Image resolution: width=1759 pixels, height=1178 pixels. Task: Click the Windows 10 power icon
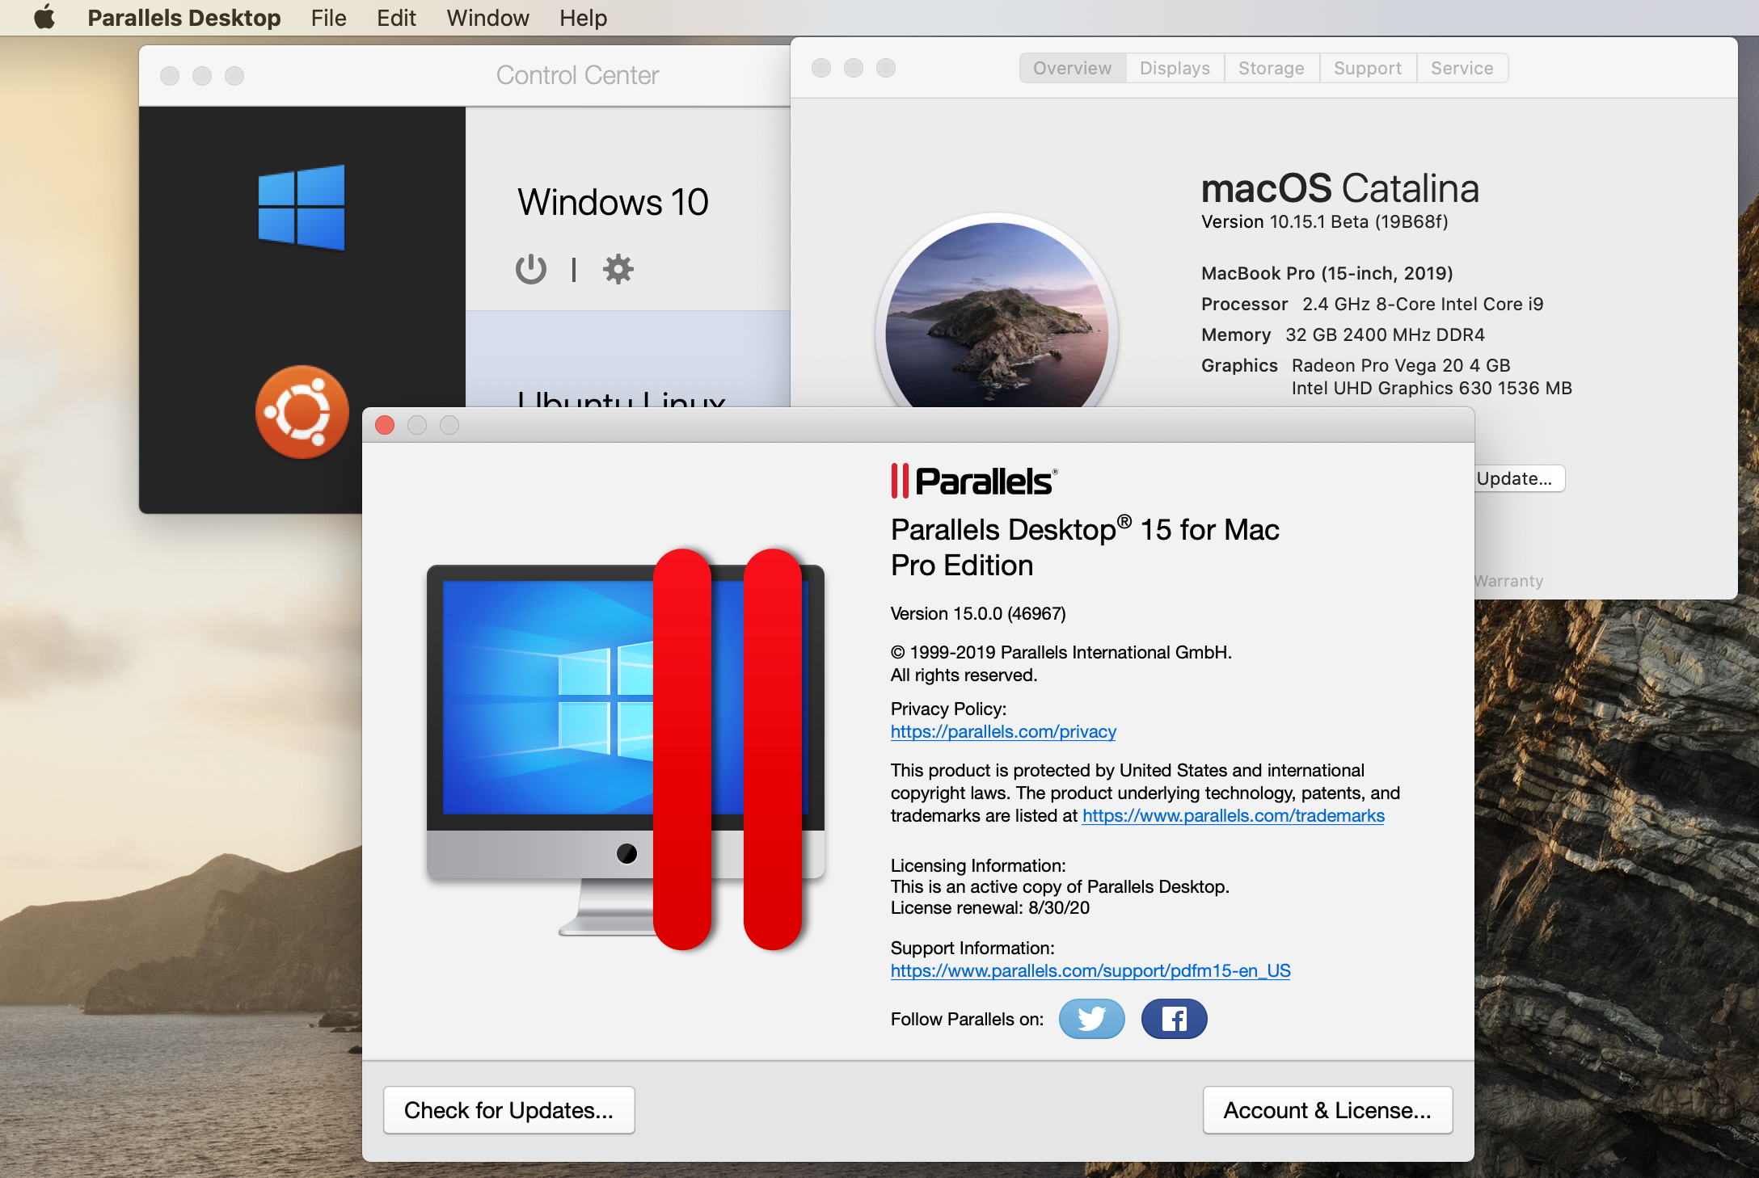[530, 269]
